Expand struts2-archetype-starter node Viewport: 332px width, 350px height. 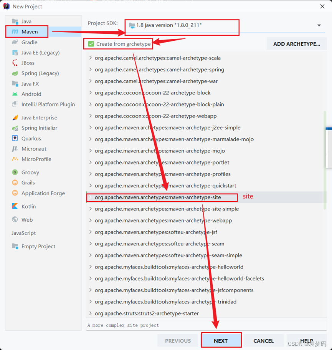point(90,313)
